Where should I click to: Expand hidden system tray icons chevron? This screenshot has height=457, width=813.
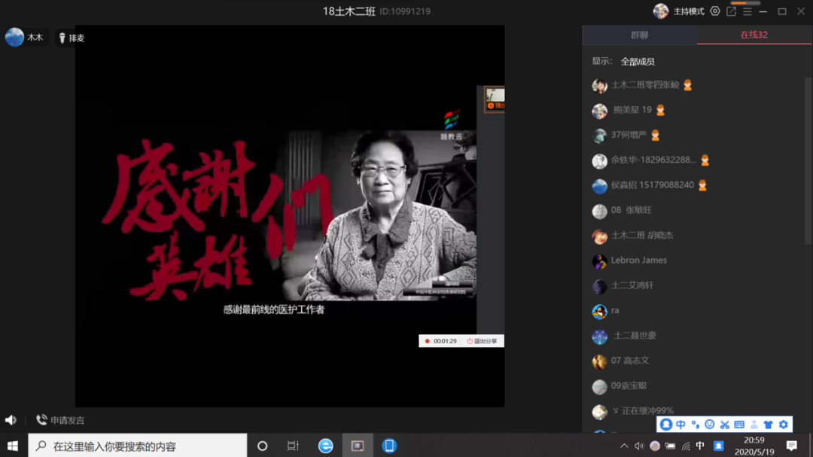[x=624, y=446]
